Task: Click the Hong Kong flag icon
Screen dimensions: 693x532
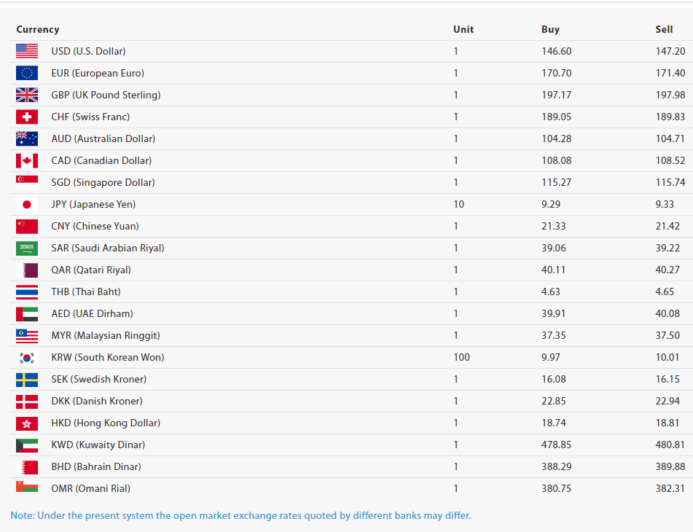Action: pyautogui.click(x=27, y=423)
